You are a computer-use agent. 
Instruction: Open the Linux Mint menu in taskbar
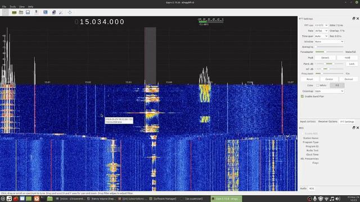pos(3,199)
